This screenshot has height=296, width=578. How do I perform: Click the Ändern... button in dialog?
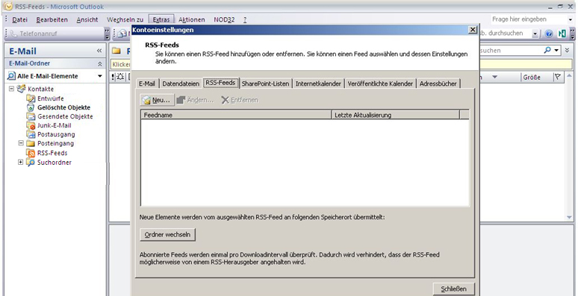[x=195, y=100]
